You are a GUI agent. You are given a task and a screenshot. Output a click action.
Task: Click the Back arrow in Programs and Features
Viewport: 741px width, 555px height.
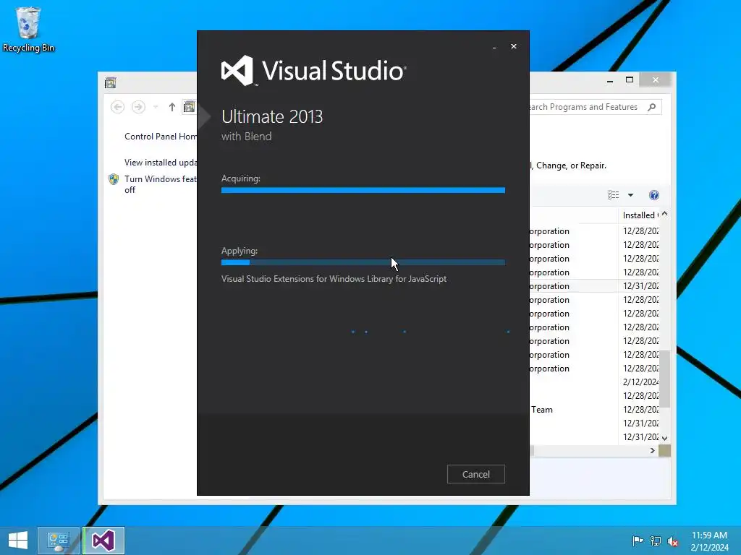[118, 107]
